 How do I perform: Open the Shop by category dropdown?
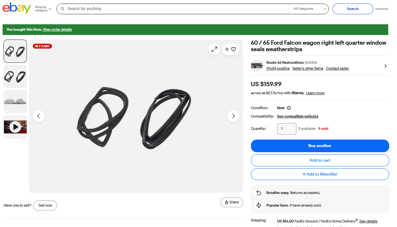pyautogui.click(x=43, y=9)
